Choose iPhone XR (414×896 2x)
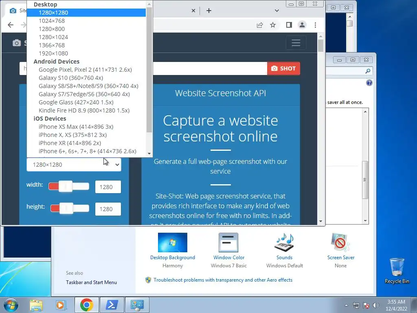This screenshot has width=417, height=313. pyautogui.click(x=86, y=143)
